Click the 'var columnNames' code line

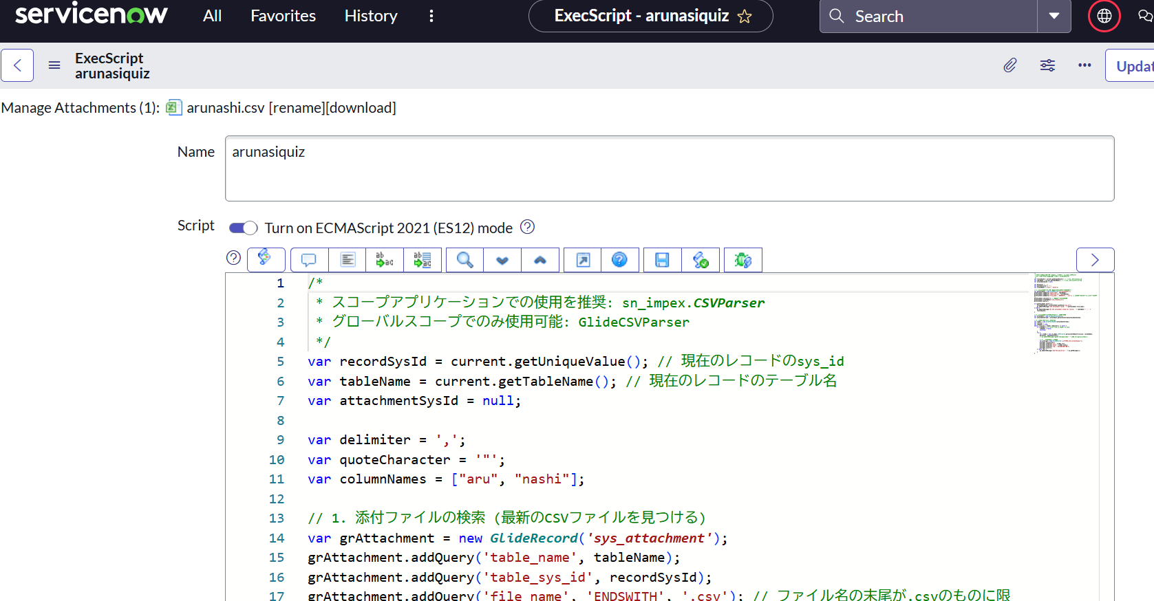[446, 479]
